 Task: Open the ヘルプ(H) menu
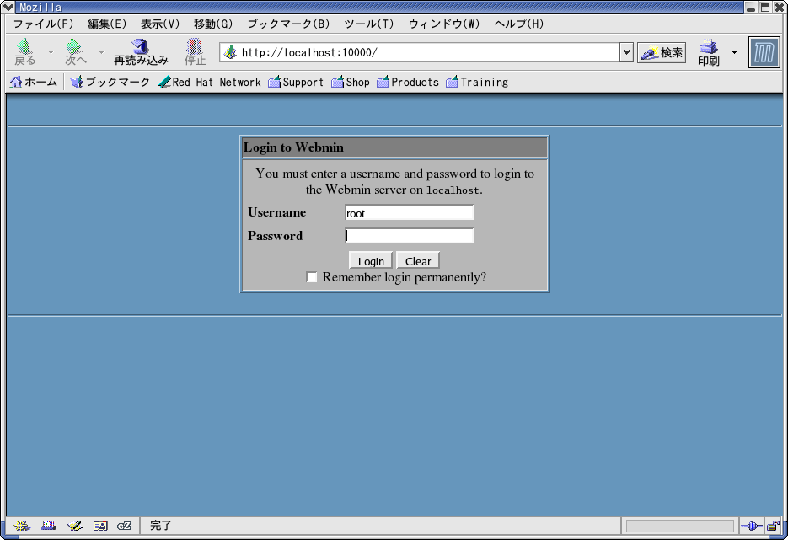pos(518,24)
